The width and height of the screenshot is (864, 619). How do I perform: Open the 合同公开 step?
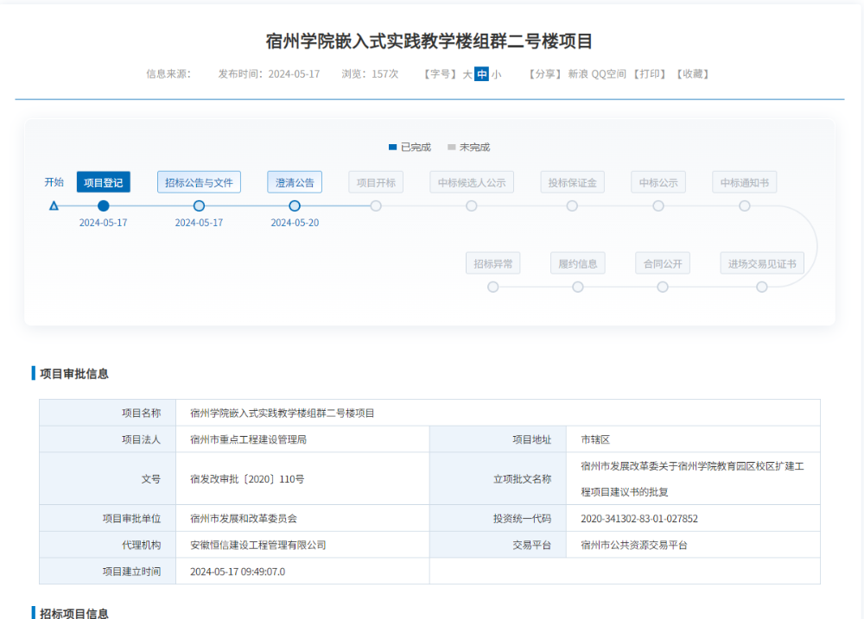pos(663,263)
